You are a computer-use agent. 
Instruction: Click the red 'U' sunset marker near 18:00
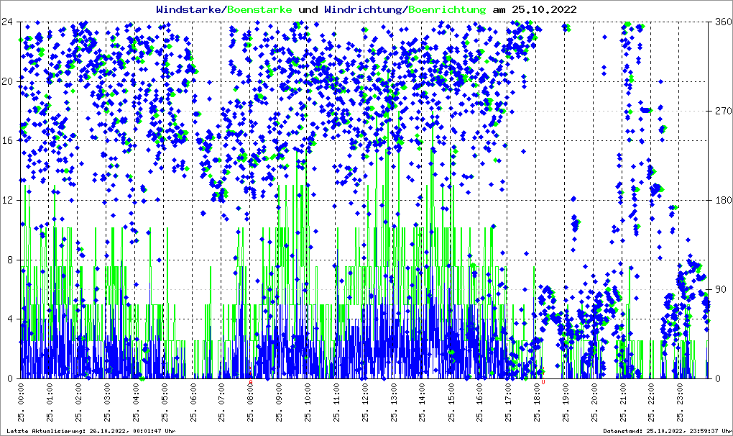coord(543,382)
